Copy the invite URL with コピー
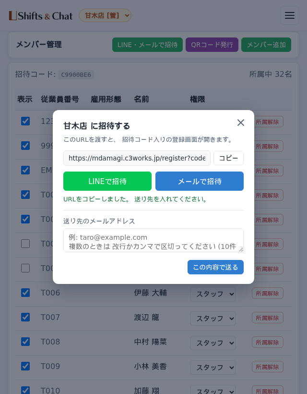This screenshot has width=307, height=394. [228, 158]
